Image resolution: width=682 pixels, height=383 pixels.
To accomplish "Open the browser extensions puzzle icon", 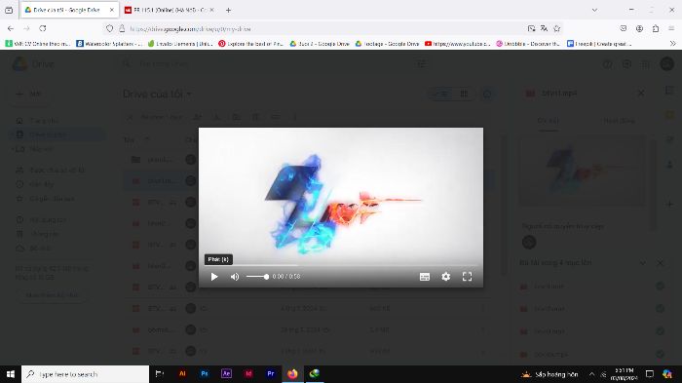I will tap(656, 28).
